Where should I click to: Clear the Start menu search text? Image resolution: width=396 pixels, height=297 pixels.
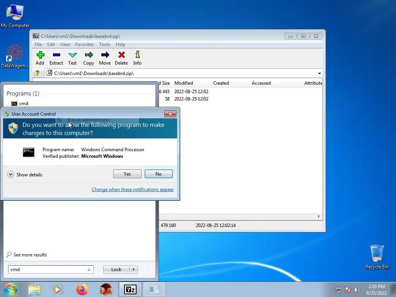[89, 270]
